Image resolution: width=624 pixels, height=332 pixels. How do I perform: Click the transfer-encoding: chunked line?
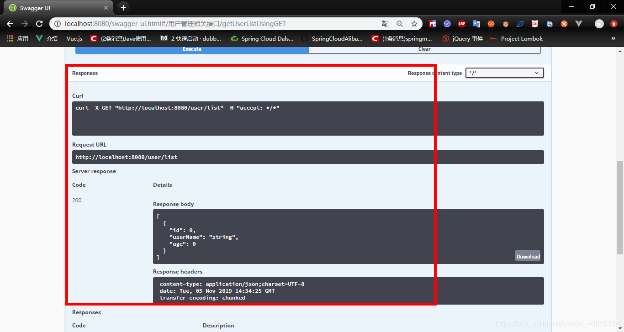pos(202,298)
